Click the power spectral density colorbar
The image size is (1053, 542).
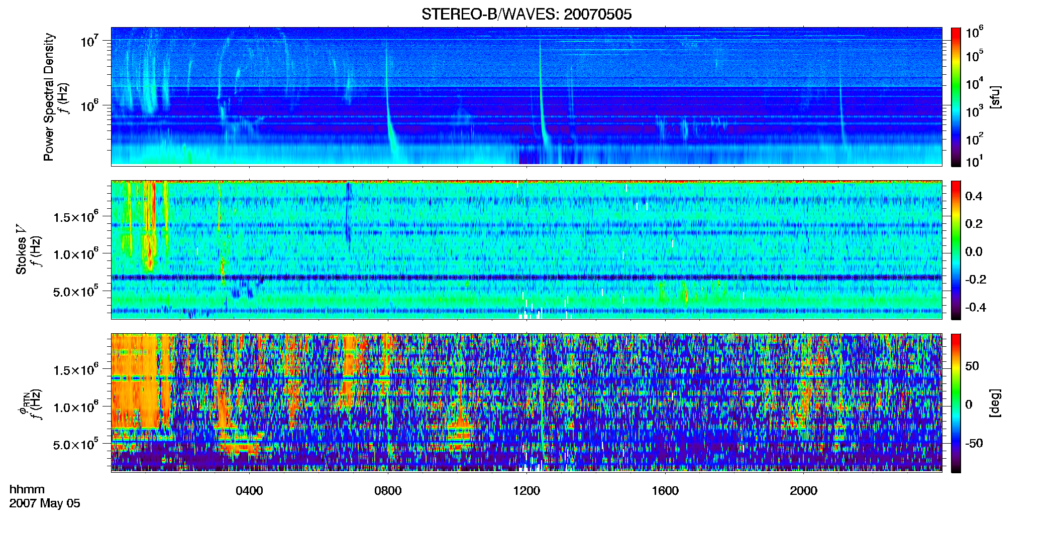pyautogui.click(x=956, y=97)
